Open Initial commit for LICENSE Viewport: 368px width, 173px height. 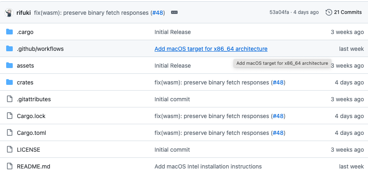pyautogui.click(x=172, y=150)
